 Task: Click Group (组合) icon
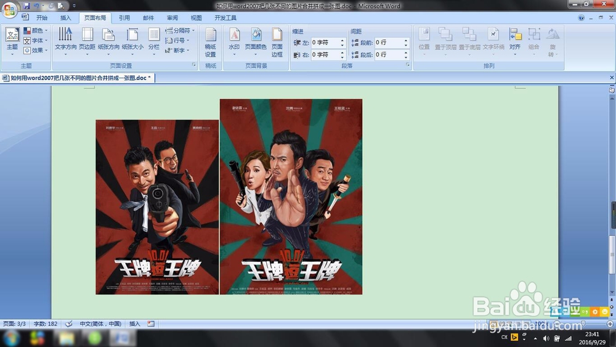pos(534,41)
